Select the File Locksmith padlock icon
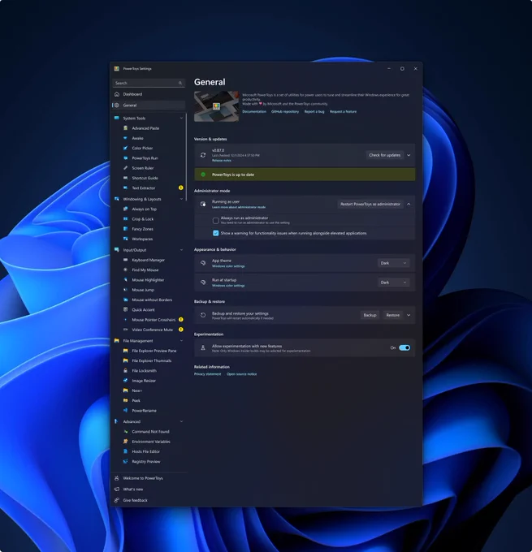 125,370
